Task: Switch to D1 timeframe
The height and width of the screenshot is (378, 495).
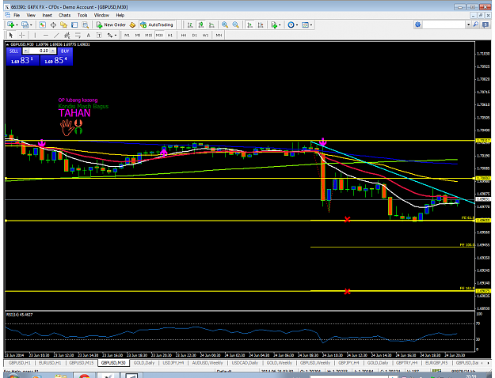Action: 195,35
